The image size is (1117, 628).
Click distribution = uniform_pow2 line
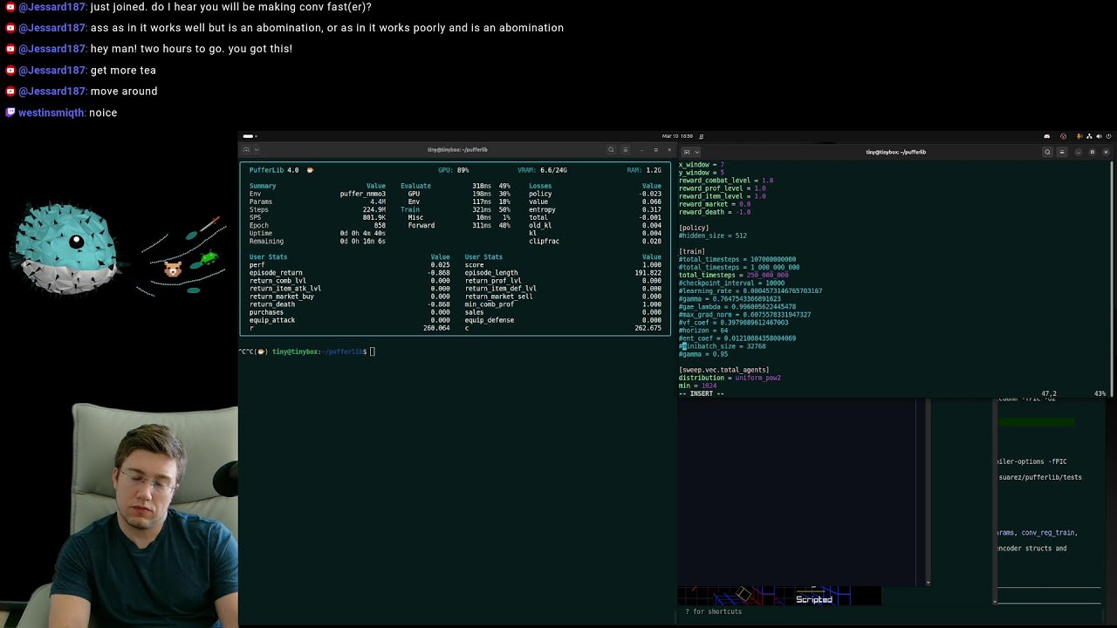coord(730,378)
